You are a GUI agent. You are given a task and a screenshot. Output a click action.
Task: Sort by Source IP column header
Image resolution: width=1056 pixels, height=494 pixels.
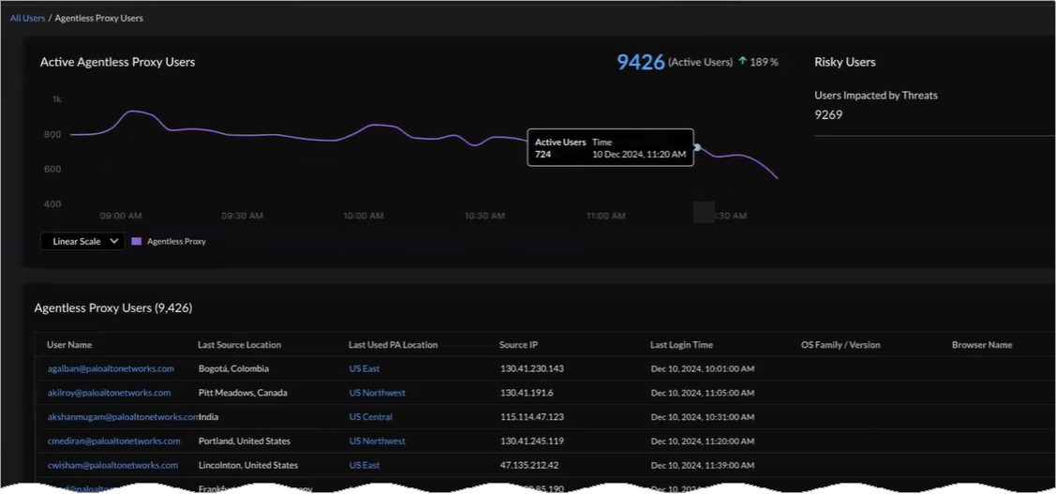(519, 345)
